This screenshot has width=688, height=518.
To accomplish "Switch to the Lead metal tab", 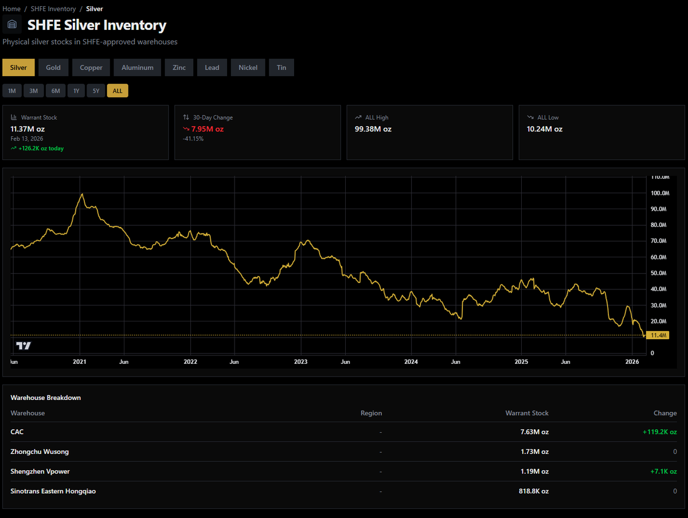I will coord(212,68).
